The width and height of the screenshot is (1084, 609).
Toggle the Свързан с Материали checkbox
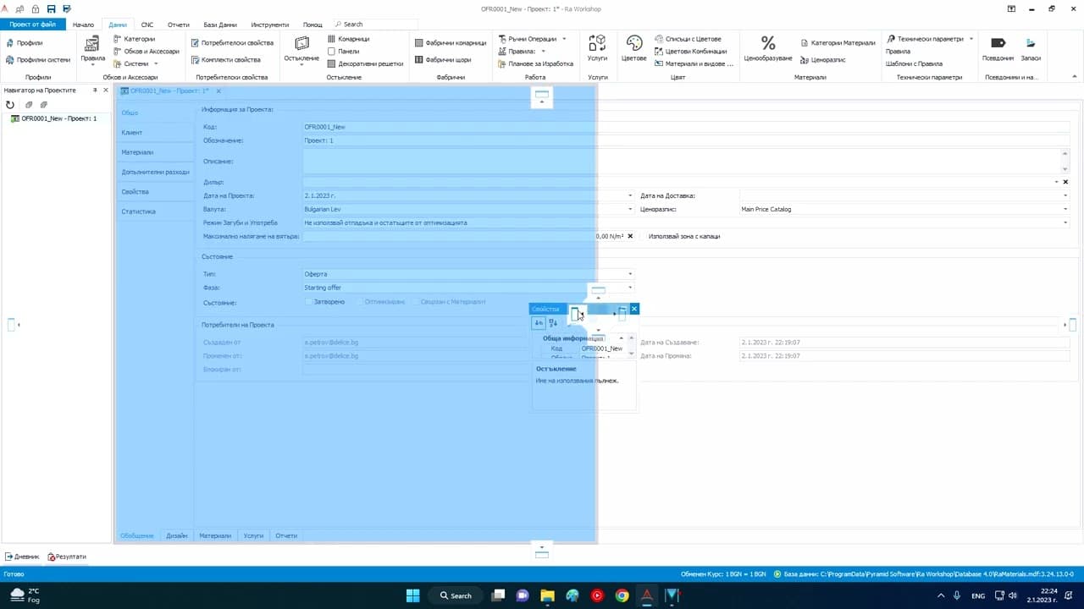[x=414, y=301]
